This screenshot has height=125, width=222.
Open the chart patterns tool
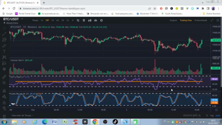pos(4,57)
